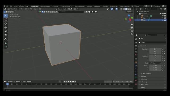Toggle Light render camera icon in outliner
170x96 pixels.
165,18
